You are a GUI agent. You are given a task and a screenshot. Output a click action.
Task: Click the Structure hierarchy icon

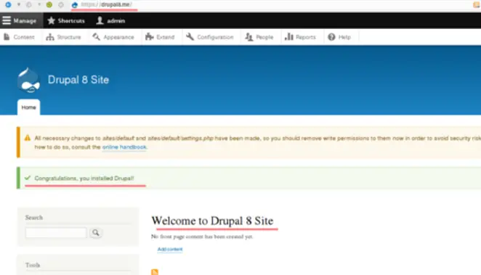click(x=50, y=37)
